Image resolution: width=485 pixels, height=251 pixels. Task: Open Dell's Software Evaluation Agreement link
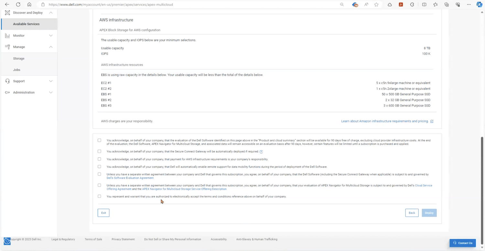(130, 178)
